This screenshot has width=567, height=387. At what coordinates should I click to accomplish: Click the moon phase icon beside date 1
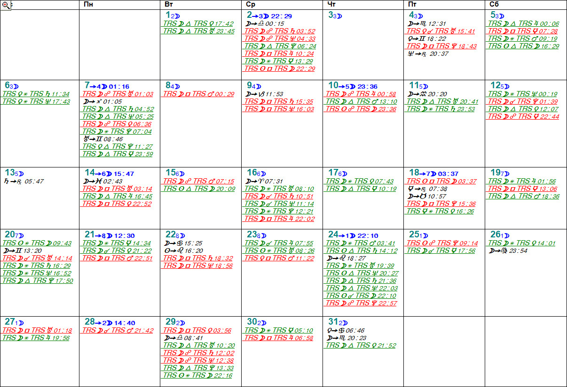coord(177,16)
